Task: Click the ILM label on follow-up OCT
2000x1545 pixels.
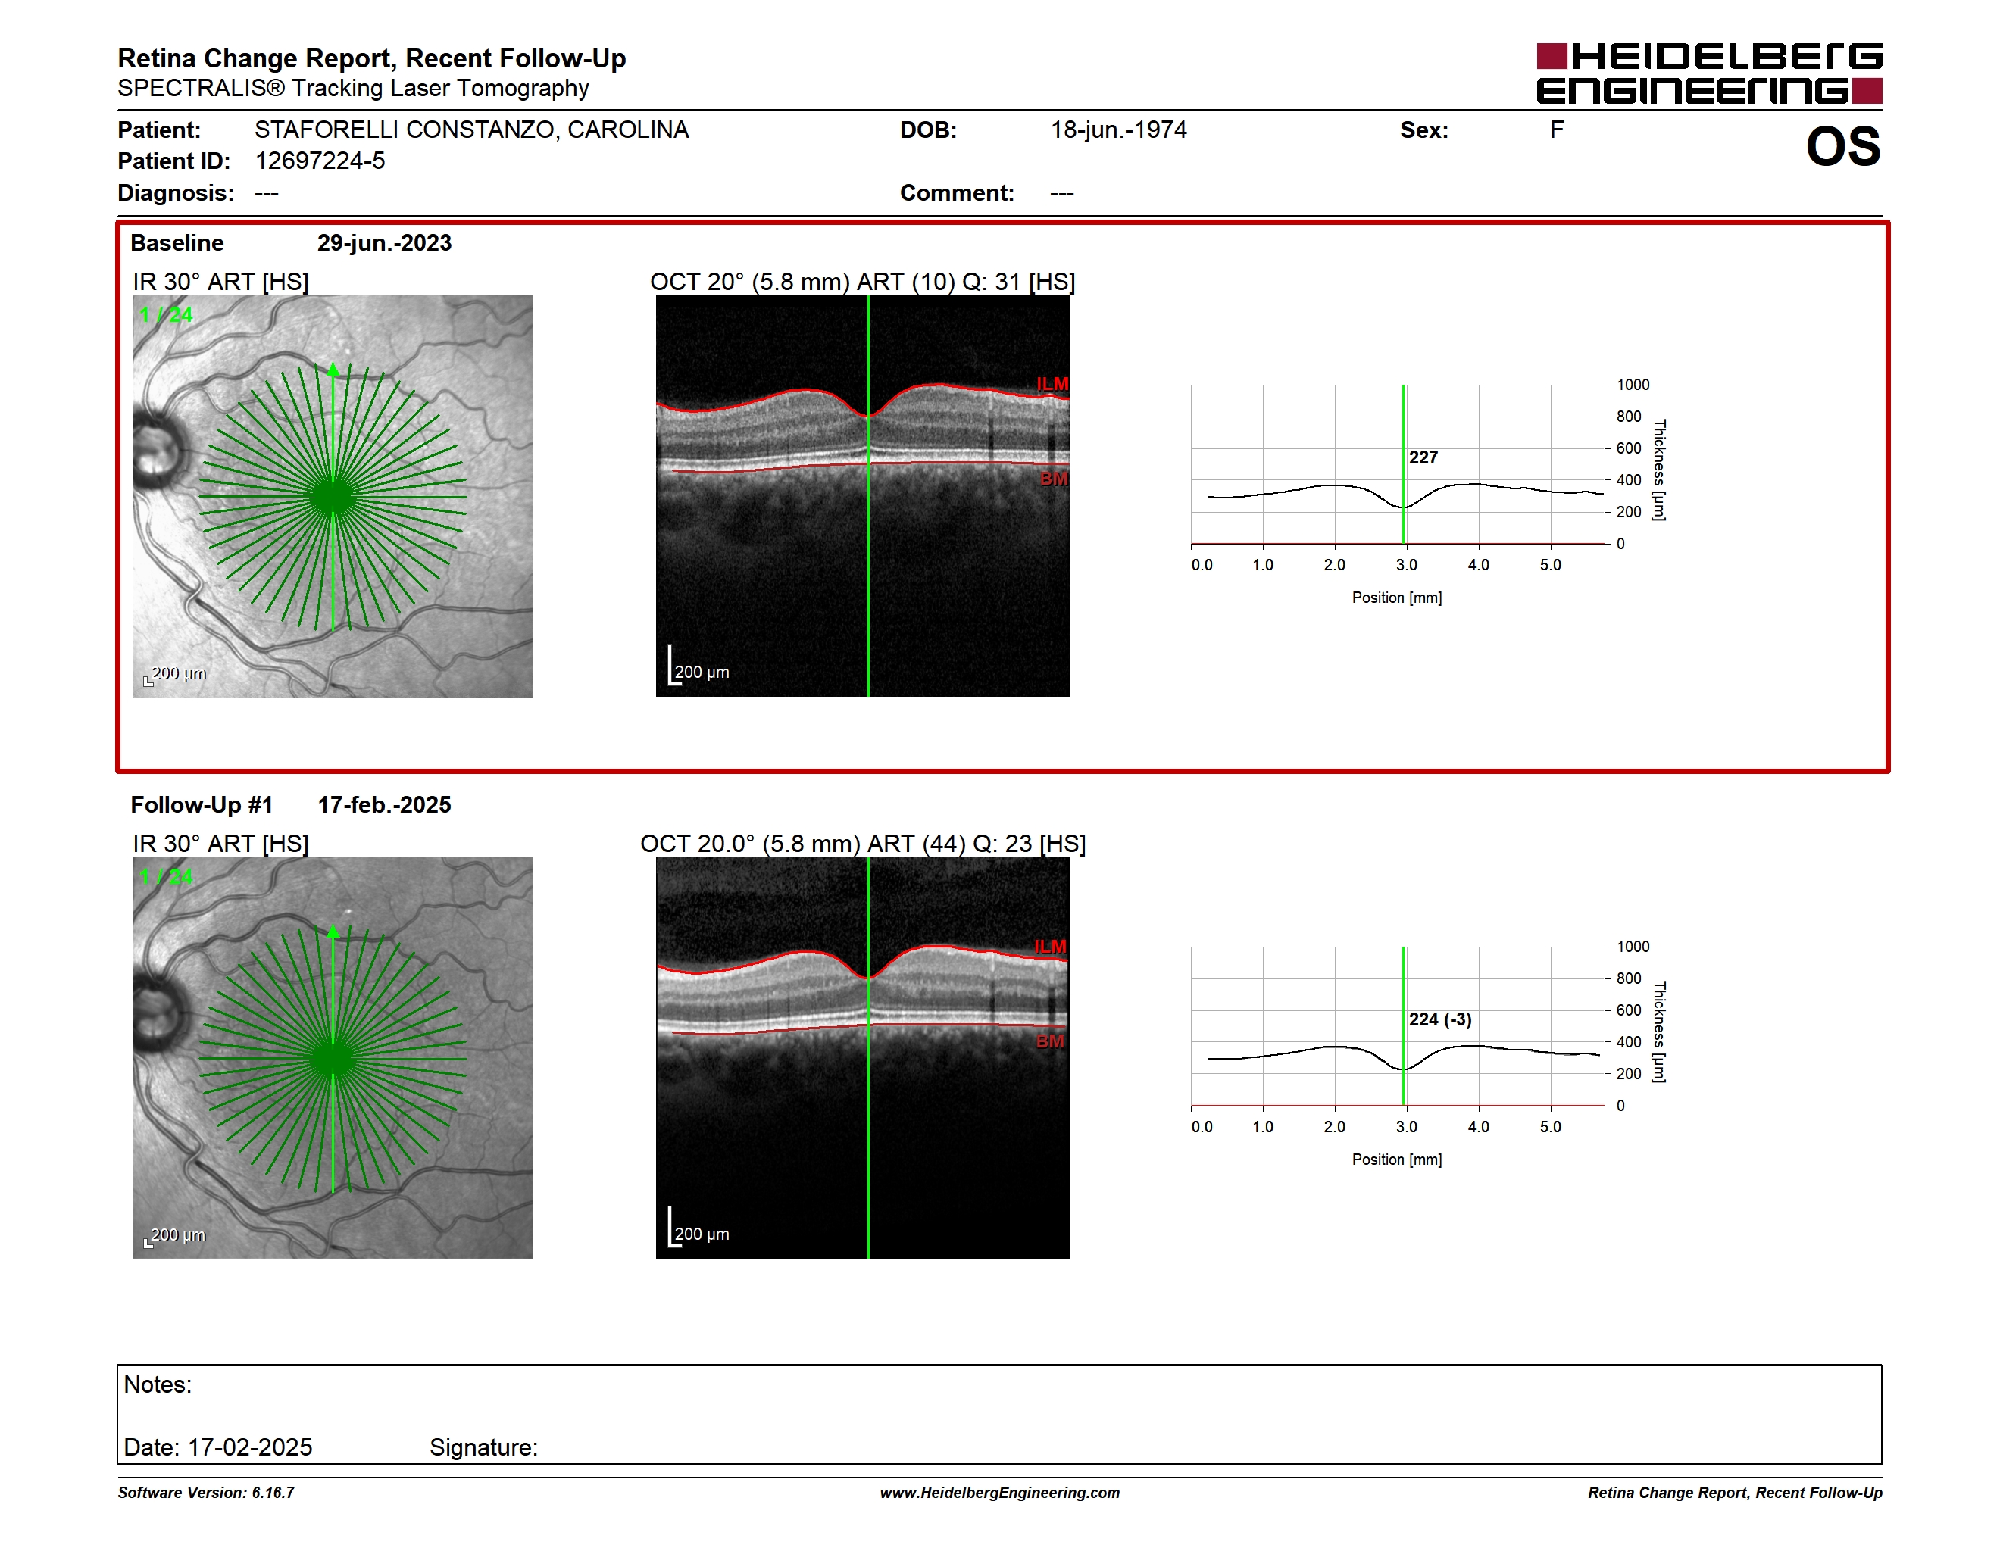Action: point(1050,947)
